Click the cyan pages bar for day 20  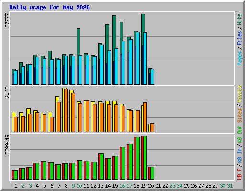[152, 76]
